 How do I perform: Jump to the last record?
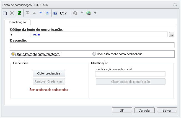pos(47,13)
